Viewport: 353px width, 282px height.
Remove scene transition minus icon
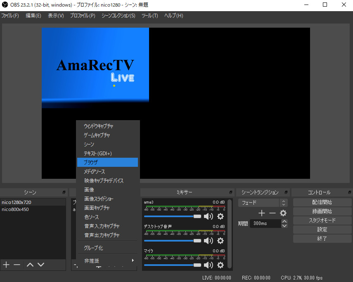(x=272, y=213)
